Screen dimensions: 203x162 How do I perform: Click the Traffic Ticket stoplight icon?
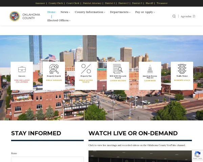182,69
